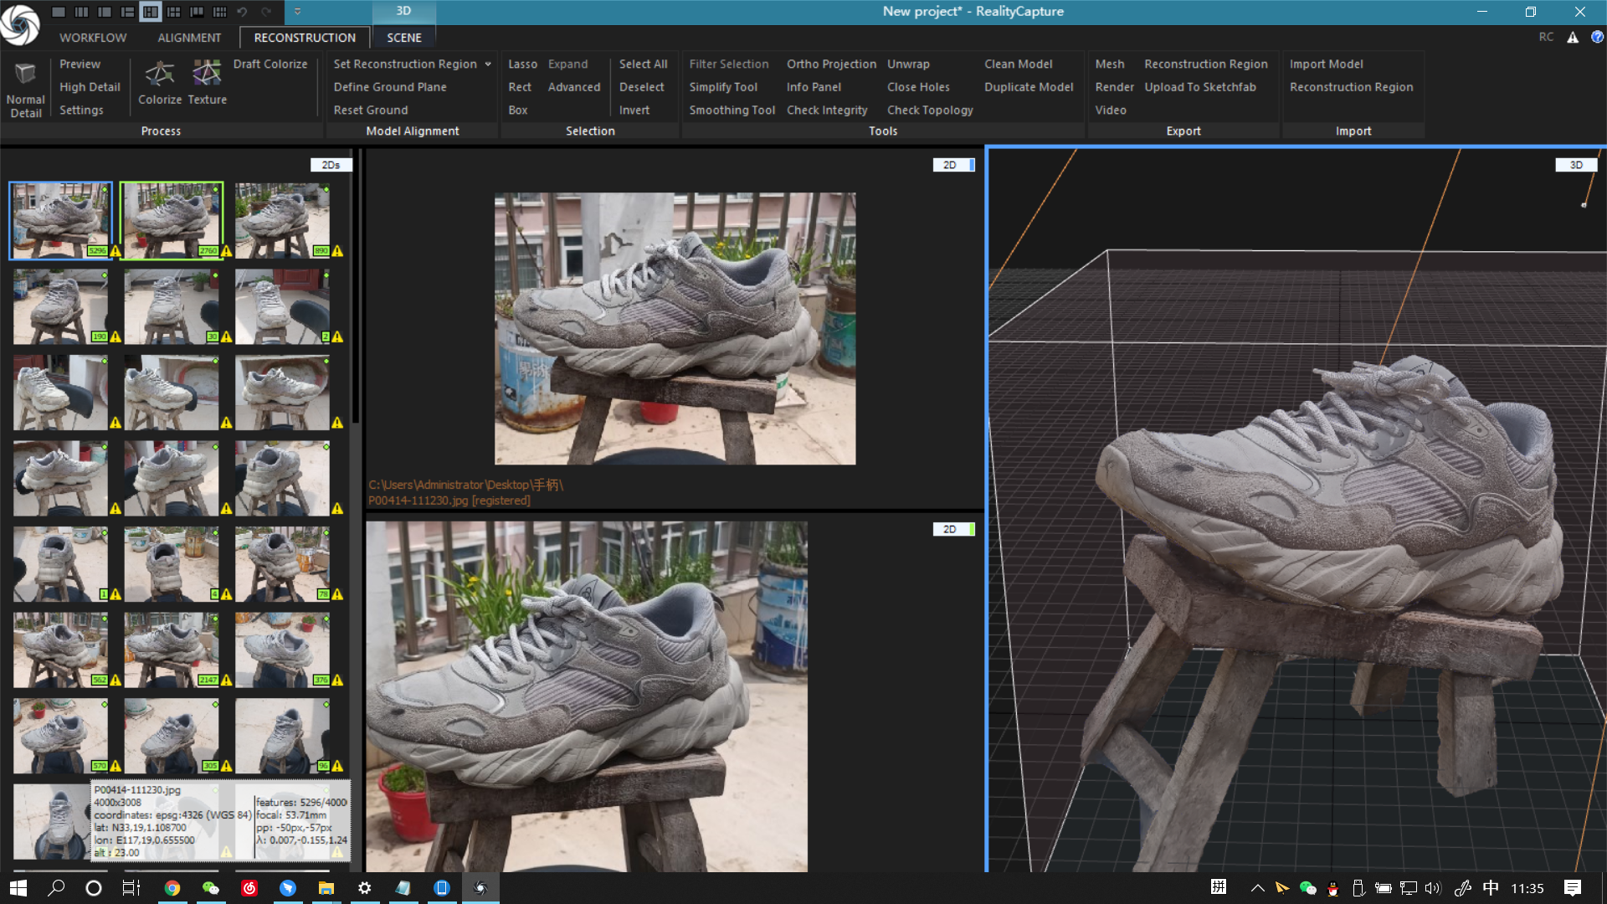Open the 2Ds view selector dropdown
The height and width of the screenshot is (904, 1607).
tap(331, 165)
